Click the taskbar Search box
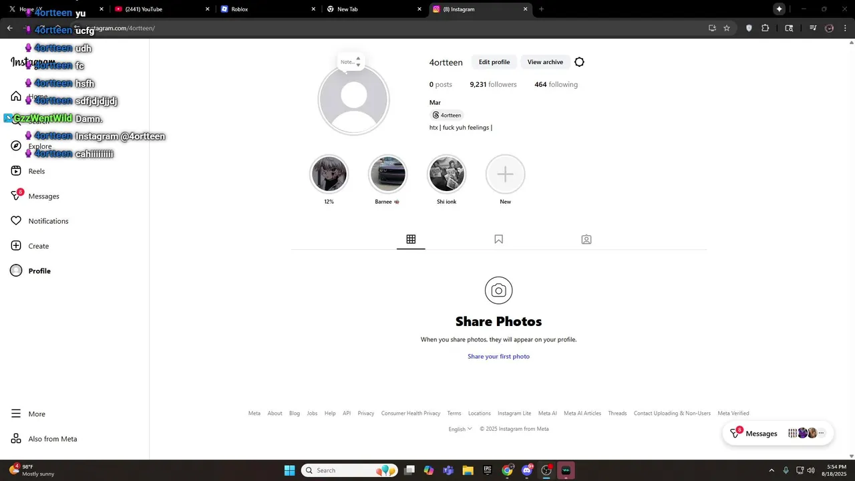 [349, 470]
